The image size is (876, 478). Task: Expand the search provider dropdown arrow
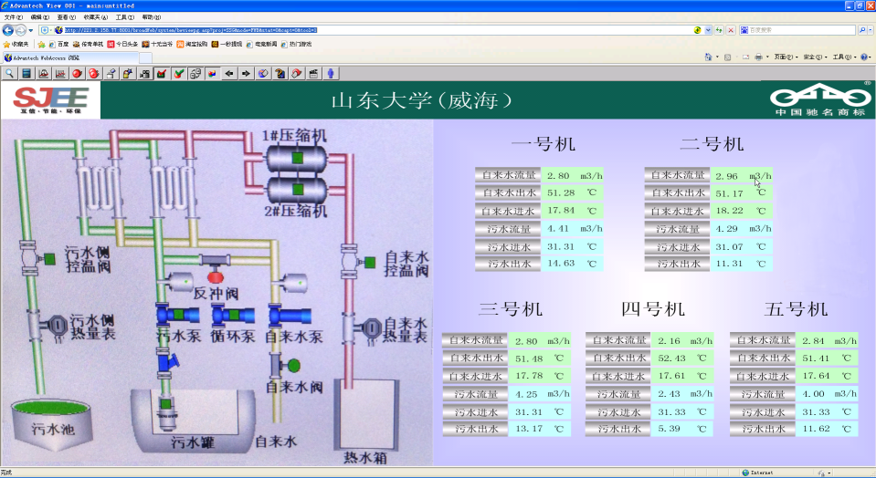[x=871, y=30]
